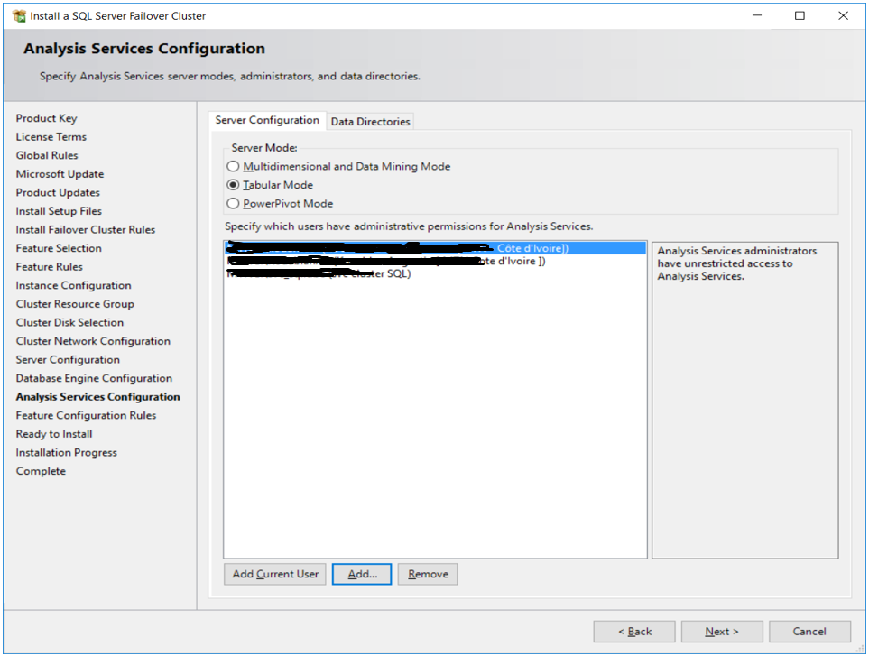
Task: Open the Data Directories tab
Action: click(x=370, y=121)
